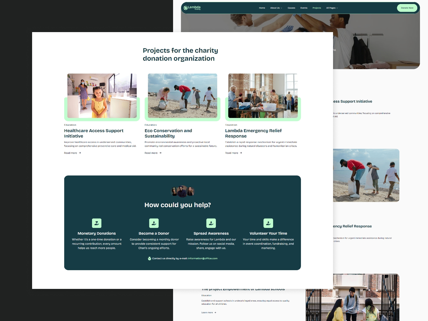Go to the Causes page
This screenshot has height=321, width=428.
click(x=291, y=8)
